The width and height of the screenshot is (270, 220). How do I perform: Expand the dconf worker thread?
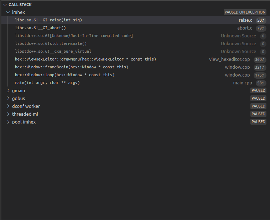point(8,106)
